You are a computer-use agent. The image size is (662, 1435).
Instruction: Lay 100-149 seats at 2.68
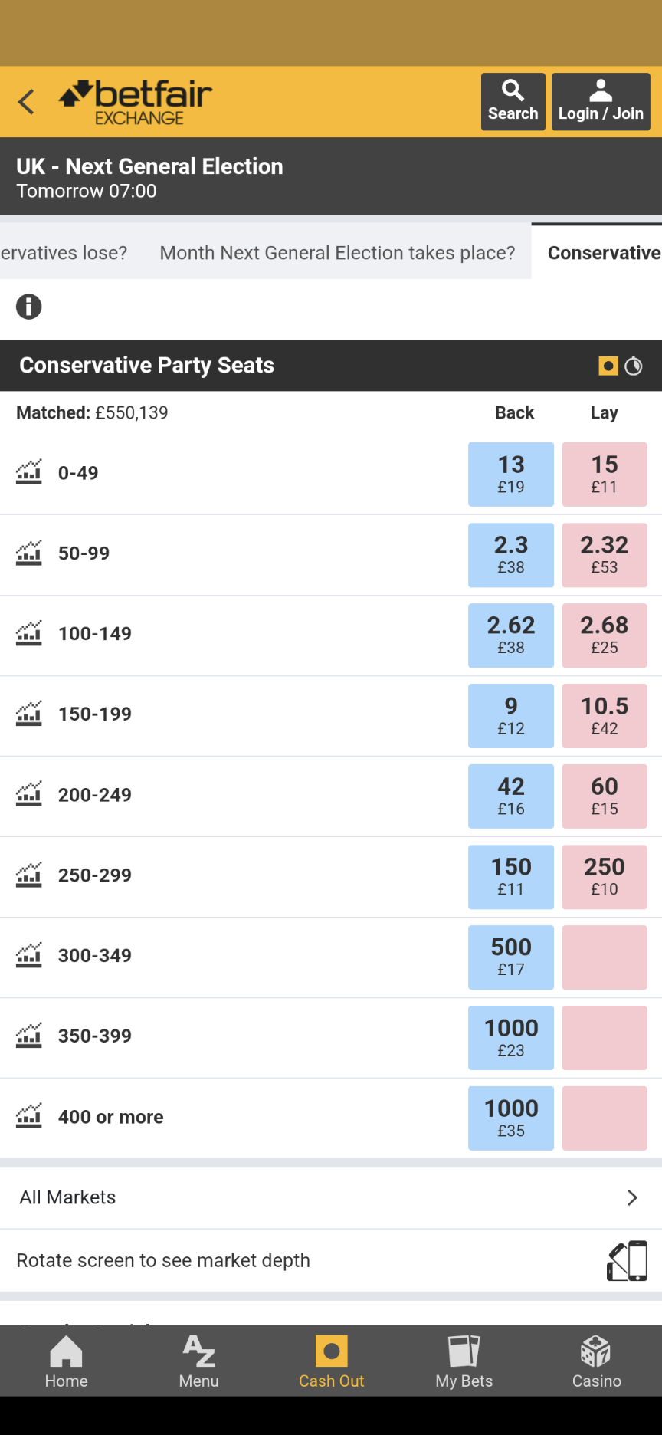605,635
